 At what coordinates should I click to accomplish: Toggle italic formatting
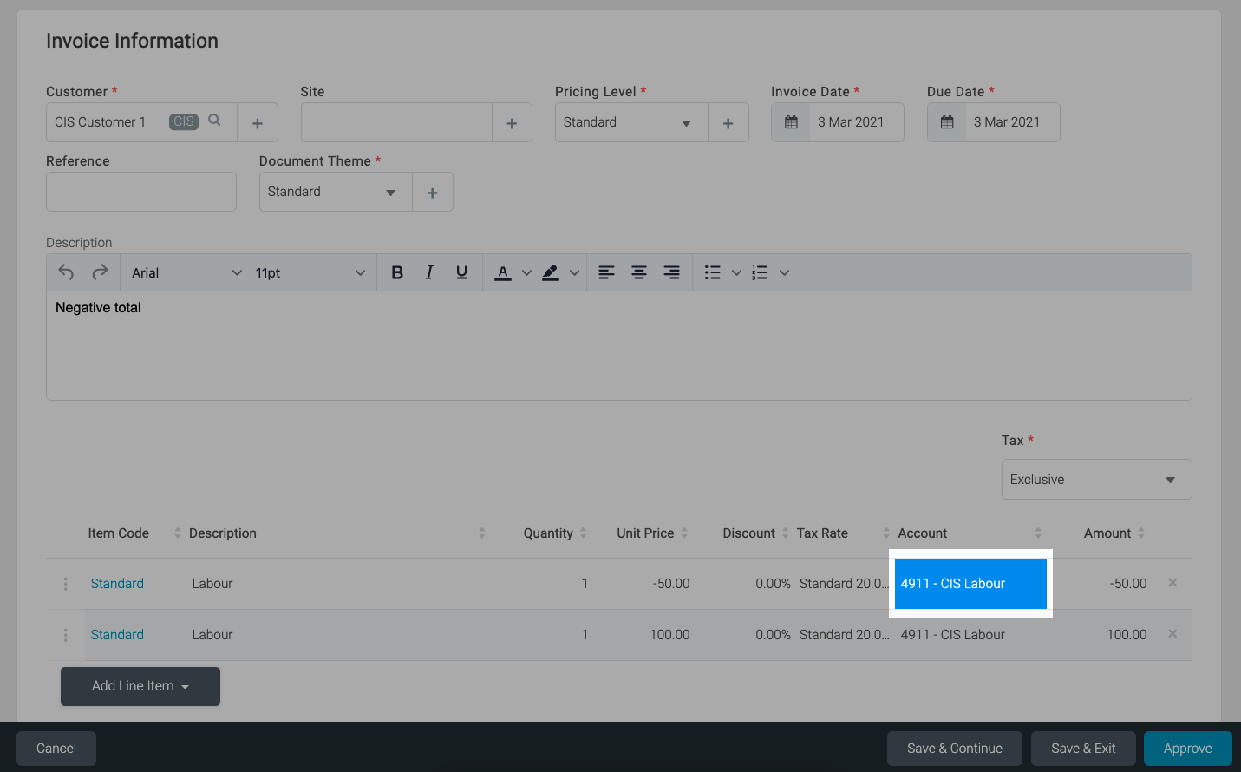pos(429,272)
